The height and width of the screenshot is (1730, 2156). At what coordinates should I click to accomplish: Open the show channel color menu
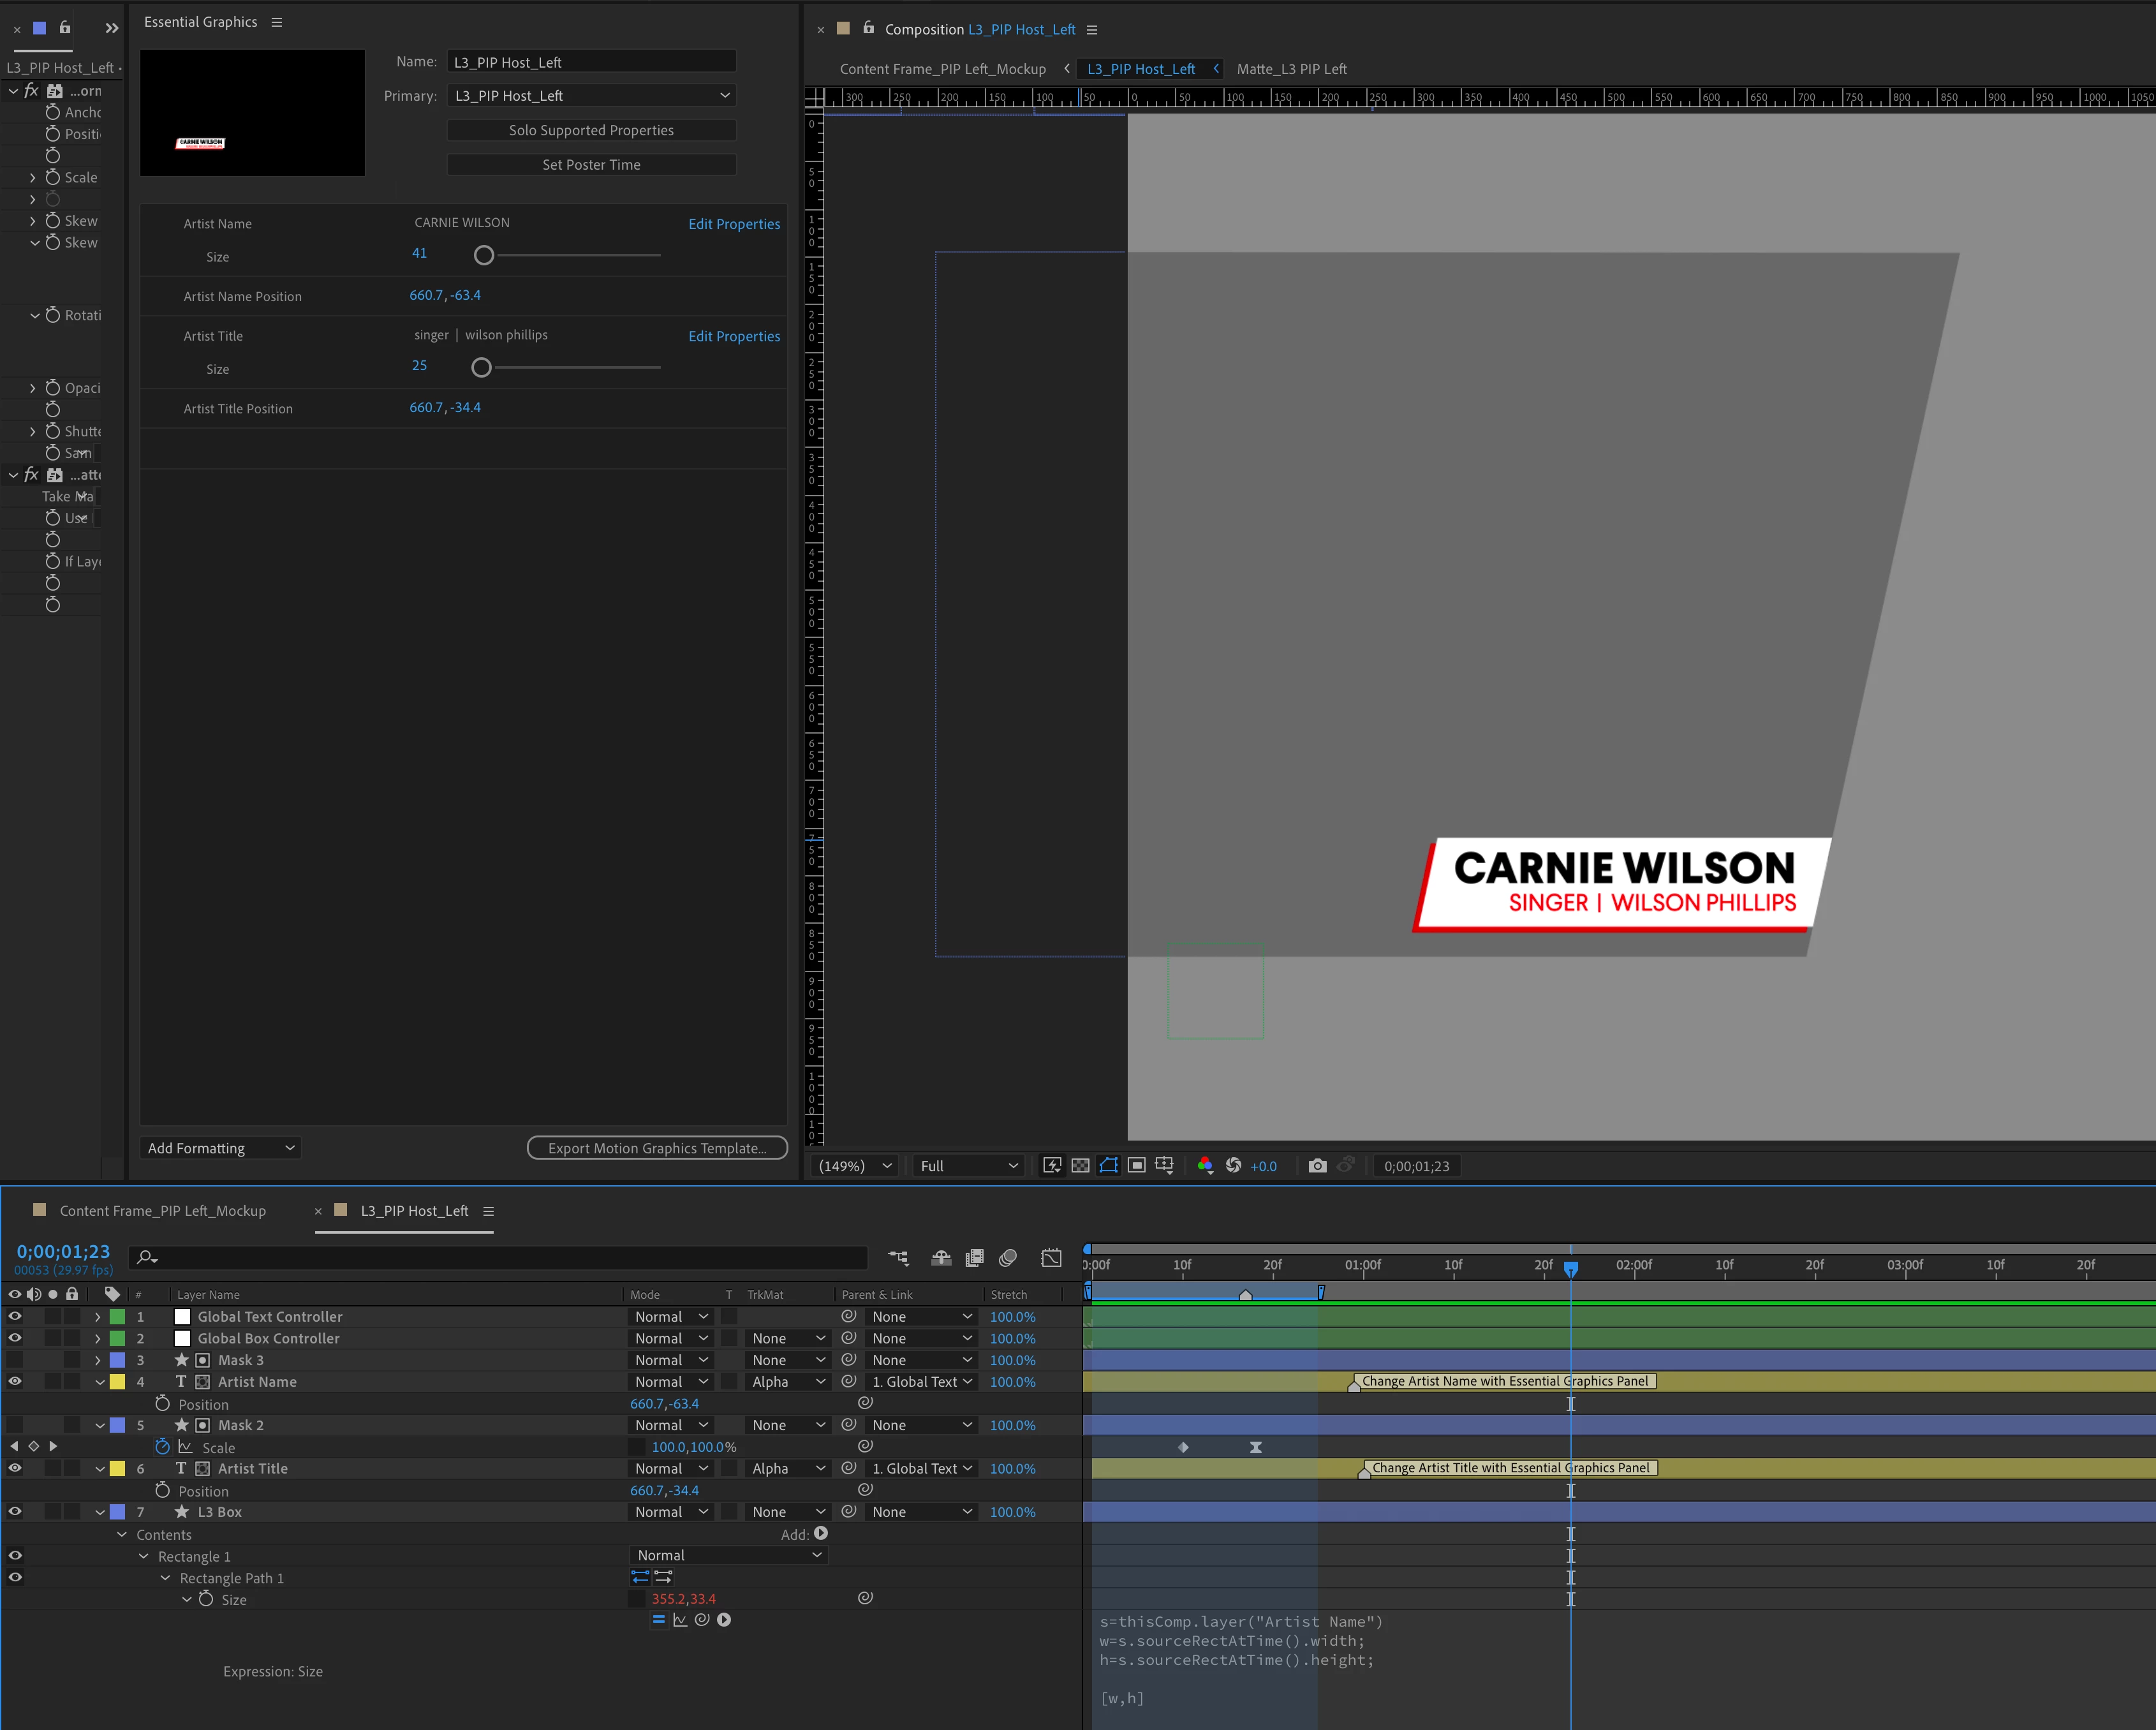click(1205, 1166)
